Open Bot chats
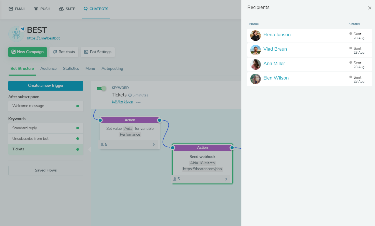 (64, 52)
